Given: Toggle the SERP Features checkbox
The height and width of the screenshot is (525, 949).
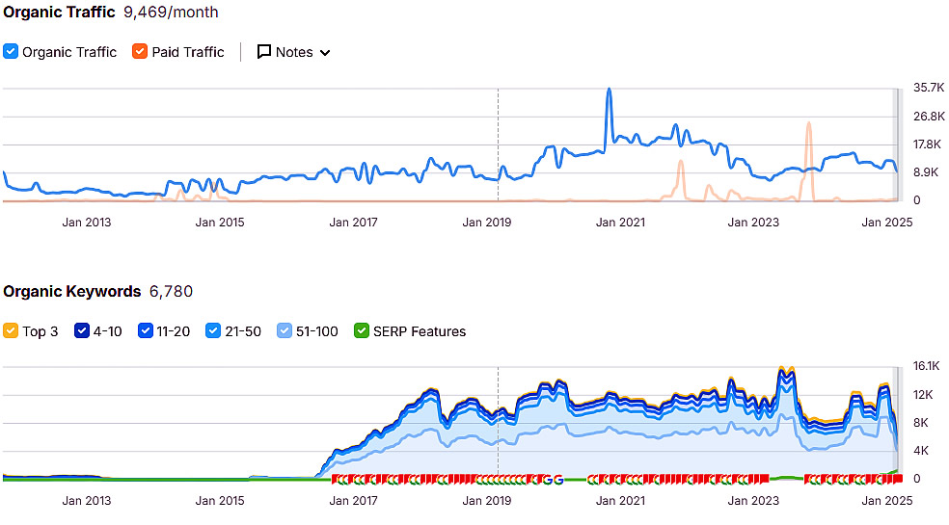Looking at the screenshot, I should 362,331.
